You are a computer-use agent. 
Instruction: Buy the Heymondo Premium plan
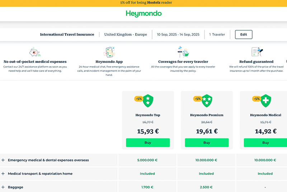click(x=207, y=142)
